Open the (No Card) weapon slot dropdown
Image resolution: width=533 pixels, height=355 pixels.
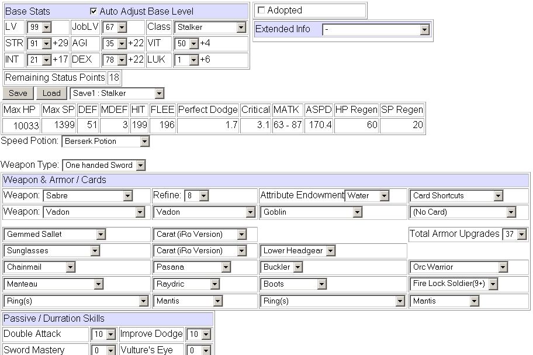click(x=463, y=212)
